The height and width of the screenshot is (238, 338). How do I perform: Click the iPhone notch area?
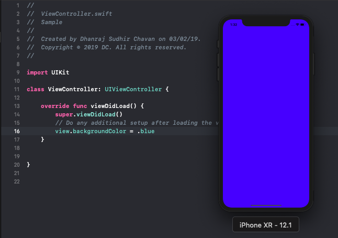266,23
